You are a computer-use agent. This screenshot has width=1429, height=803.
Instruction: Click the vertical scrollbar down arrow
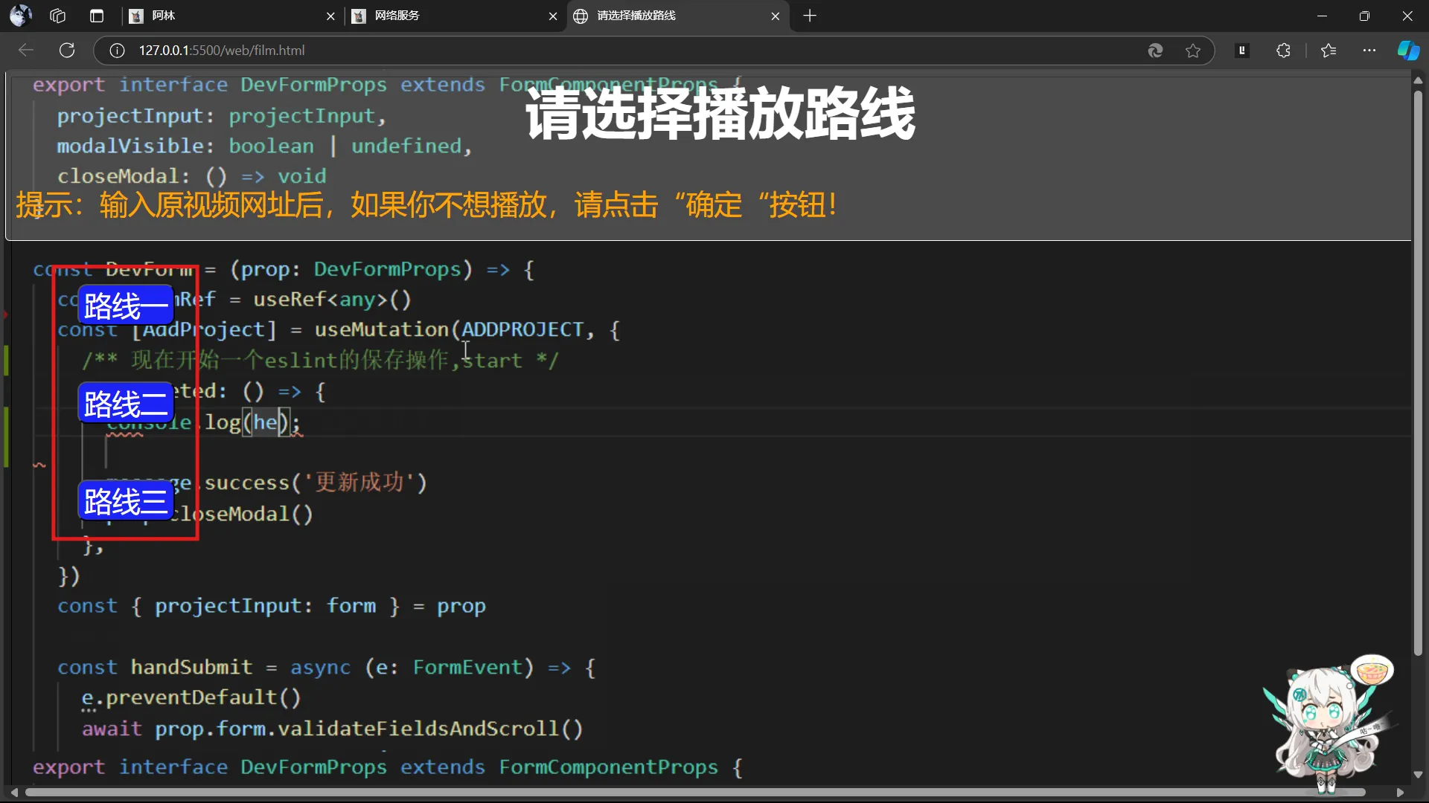(x=1418, y=775)
